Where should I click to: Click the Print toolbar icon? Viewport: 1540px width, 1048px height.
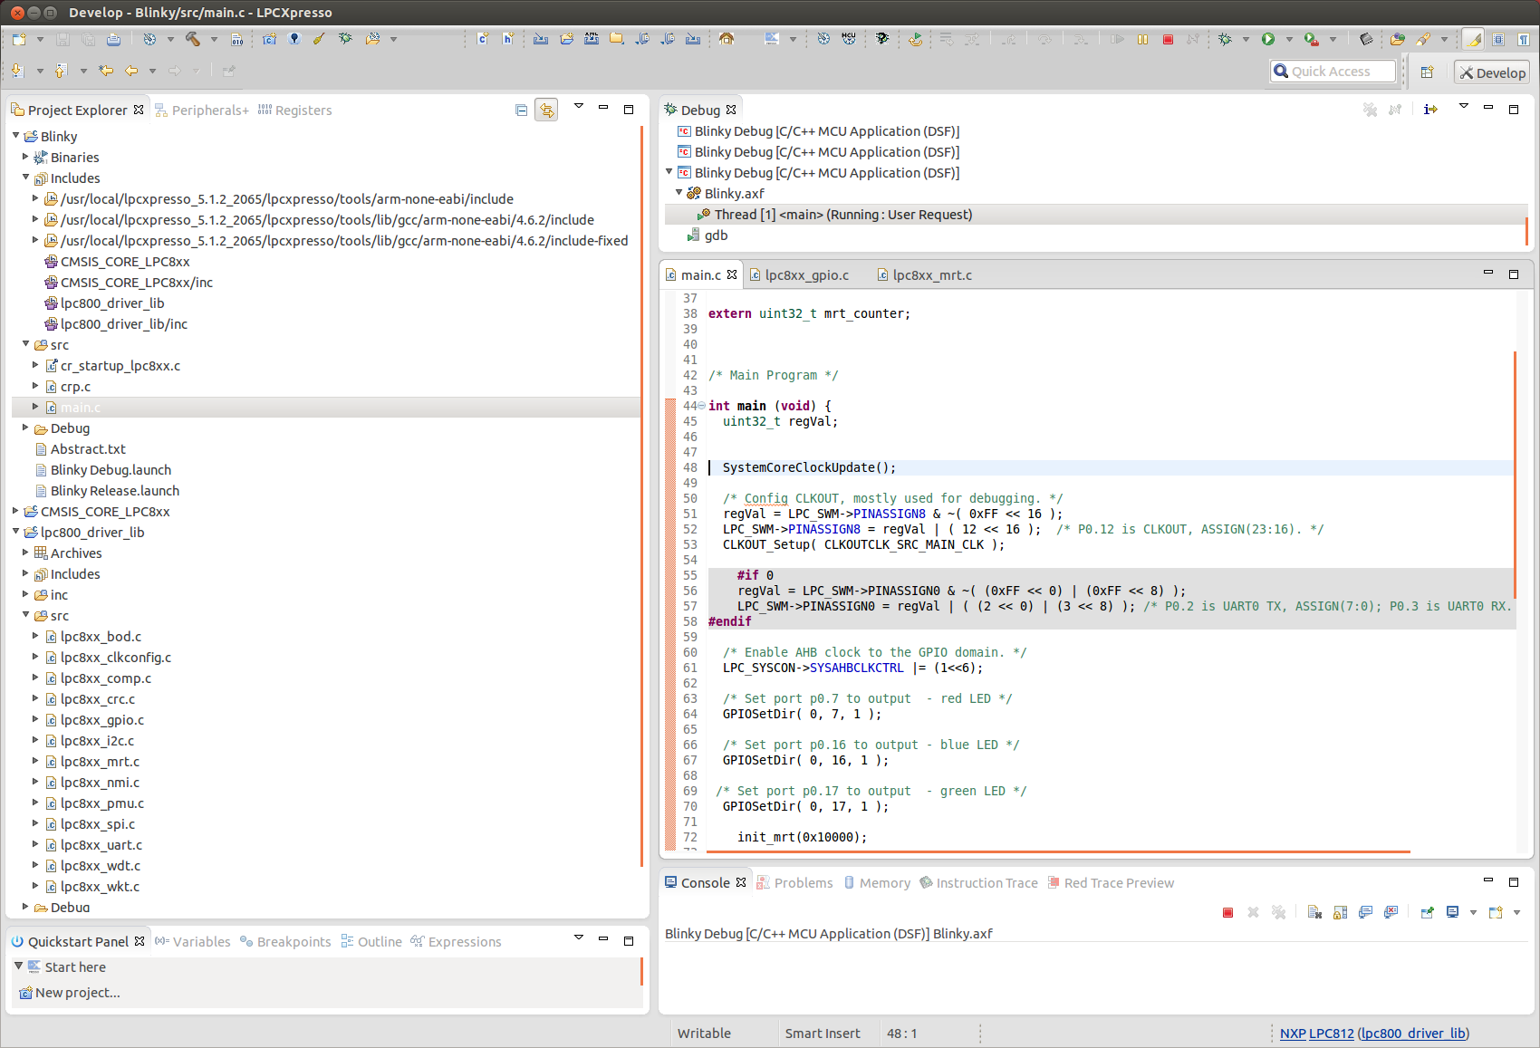point(113,39)
